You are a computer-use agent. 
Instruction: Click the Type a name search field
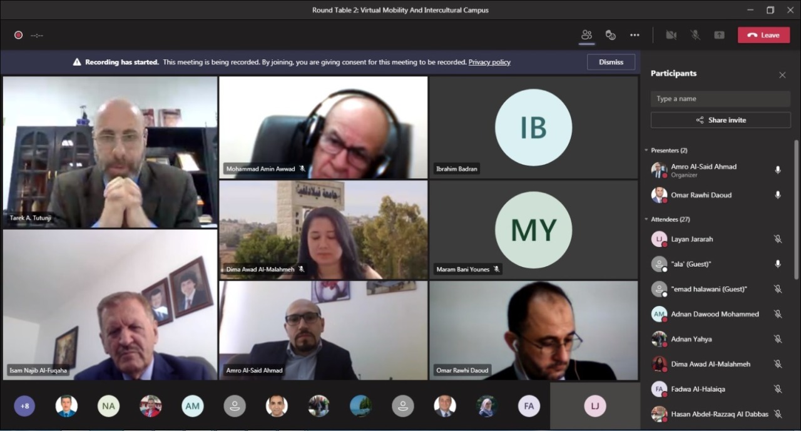pos(720,99)
